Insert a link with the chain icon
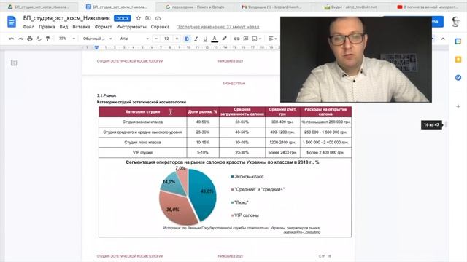The height and width of the screenshot is (262, 467). pos(236,39)
